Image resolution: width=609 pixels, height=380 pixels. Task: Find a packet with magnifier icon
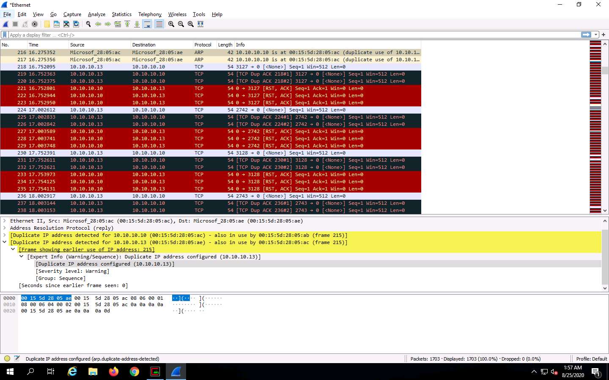(88, 24)
